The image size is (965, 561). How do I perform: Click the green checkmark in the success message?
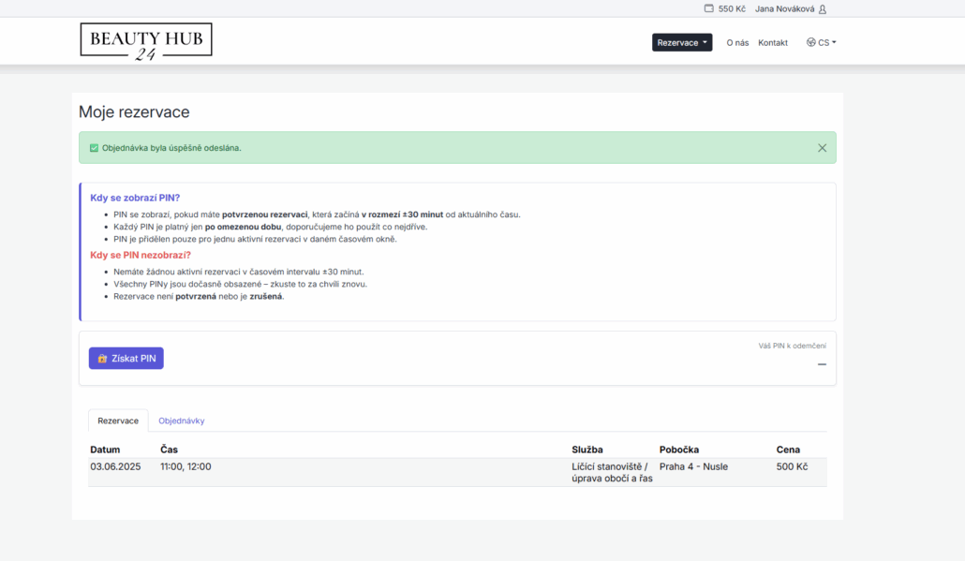(x=94, y=148)
